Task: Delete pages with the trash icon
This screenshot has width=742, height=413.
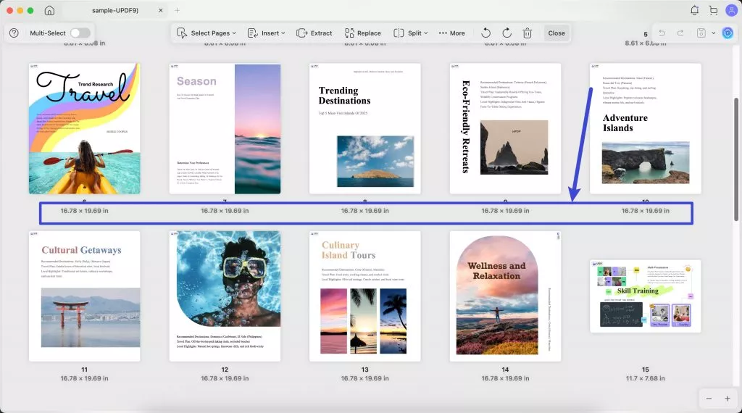Action: point(528,33)
